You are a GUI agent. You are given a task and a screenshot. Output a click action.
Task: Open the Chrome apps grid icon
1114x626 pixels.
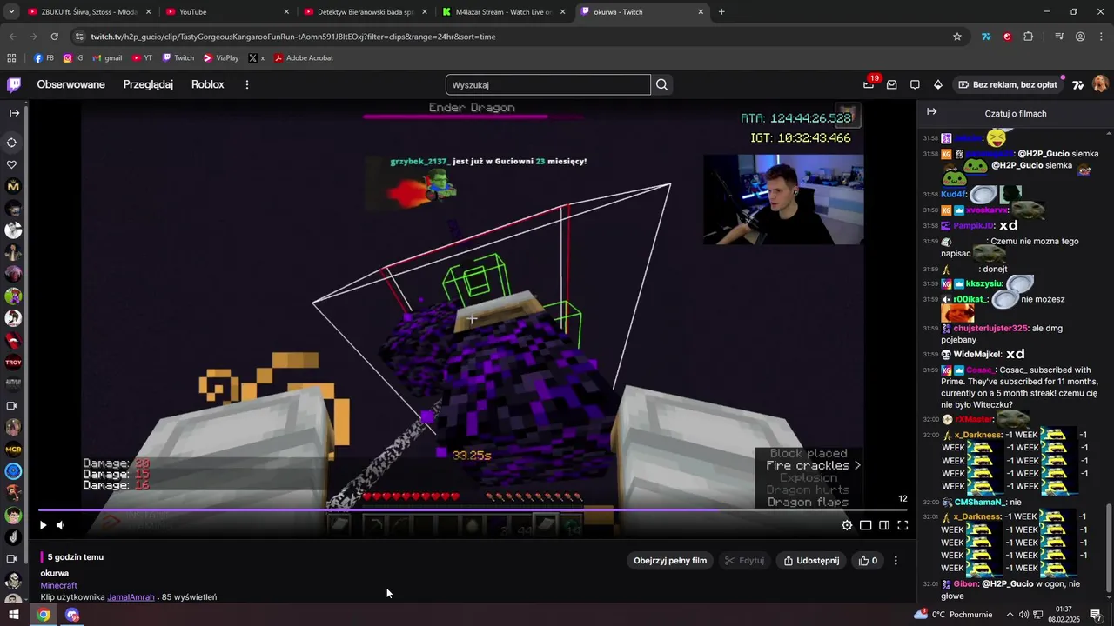(x=11, y=58)
